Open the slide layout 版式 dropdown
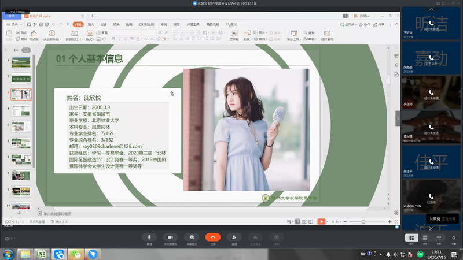This screenshot has height=260, width=463. tap(90, 35)
